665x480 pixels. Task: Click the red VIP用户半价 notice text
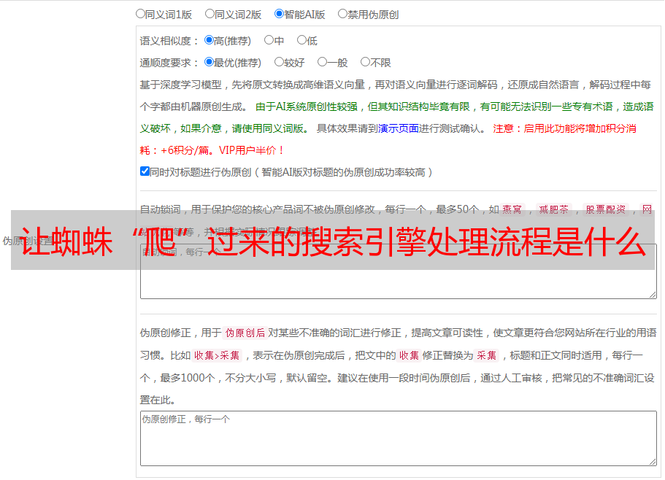(x=251, y=150)
